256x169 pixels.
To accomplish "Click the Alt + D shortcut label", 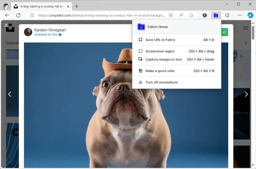I will click(209, 40).
